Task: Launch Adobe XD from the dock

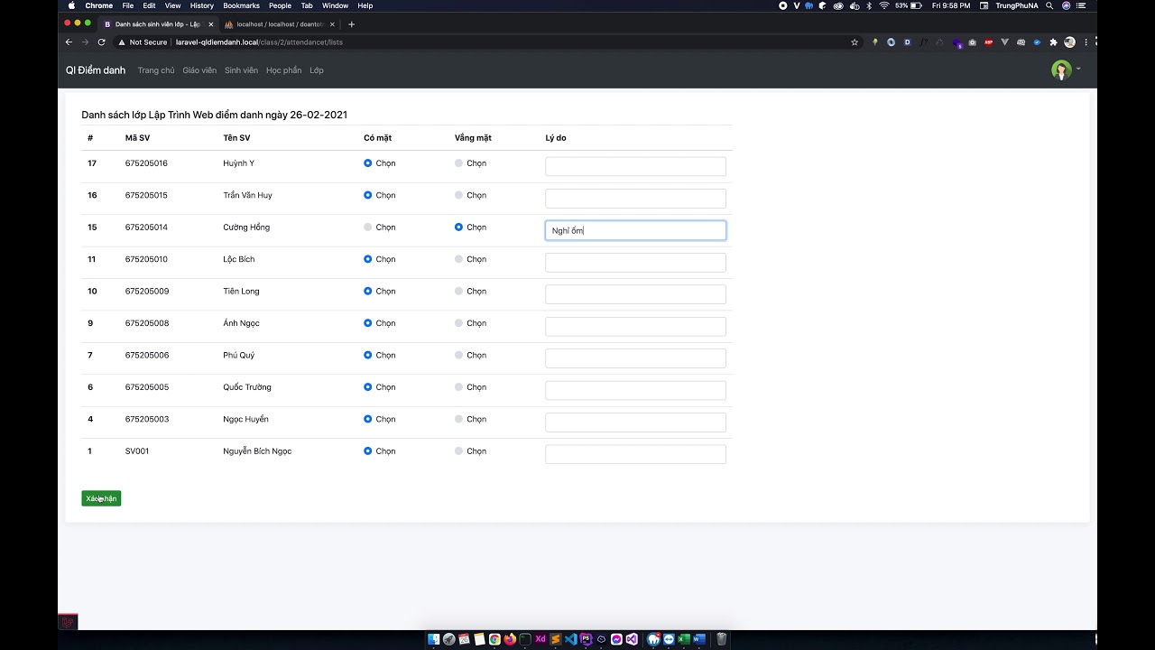Action: (541, 639)
